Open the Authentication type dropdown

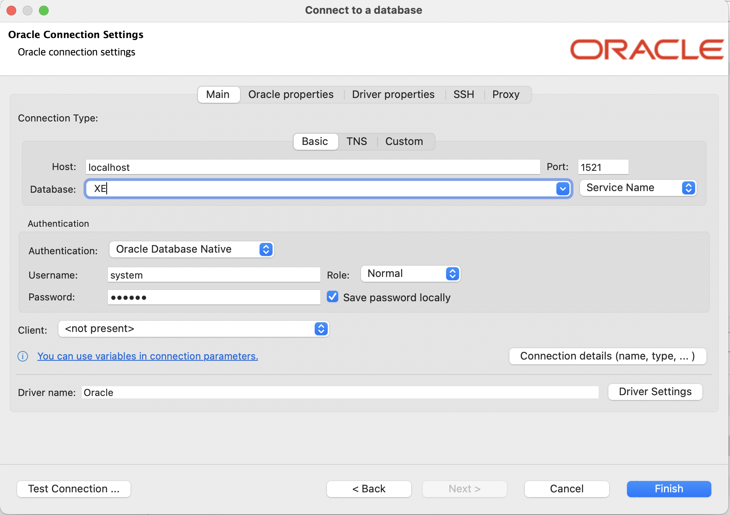pos(191,249)
